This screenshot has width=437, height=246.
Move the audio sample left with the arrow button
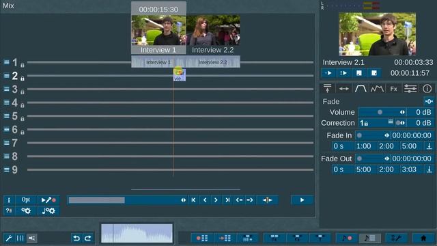click(239, 200)
